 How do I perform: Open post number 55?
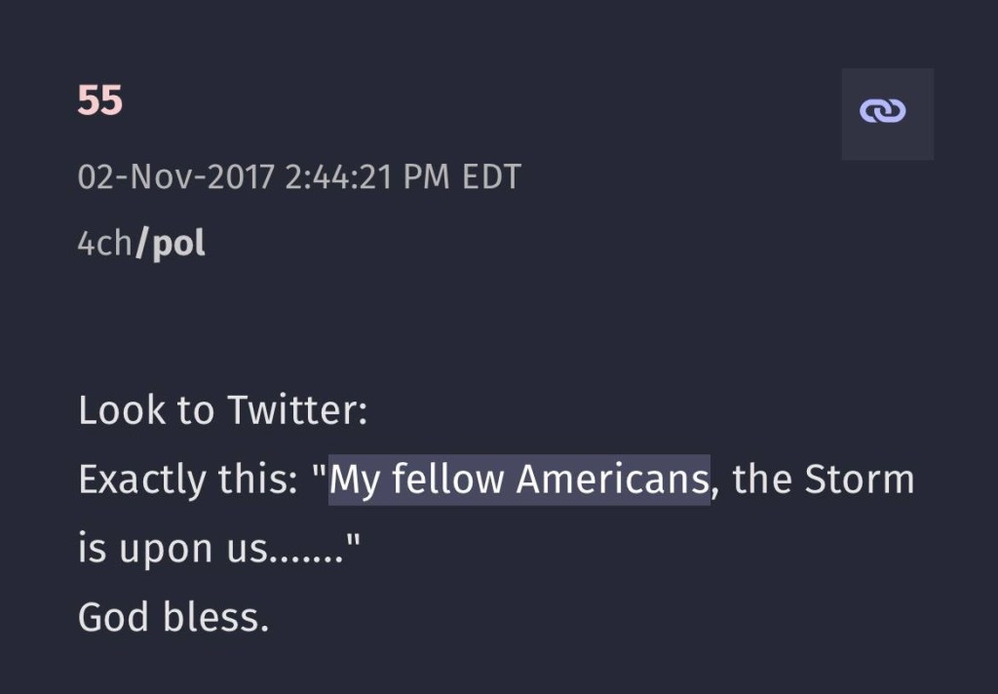[99, 100]
